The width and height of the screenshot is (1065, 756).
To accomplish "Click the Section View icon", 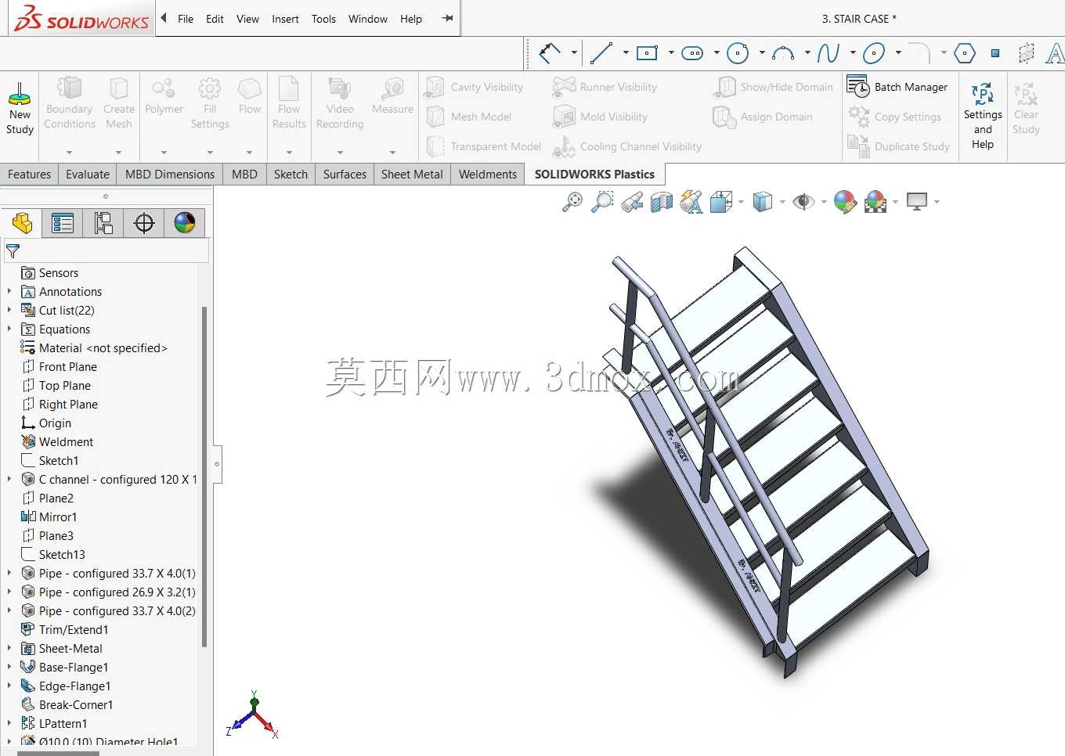I will click(662, 203).
